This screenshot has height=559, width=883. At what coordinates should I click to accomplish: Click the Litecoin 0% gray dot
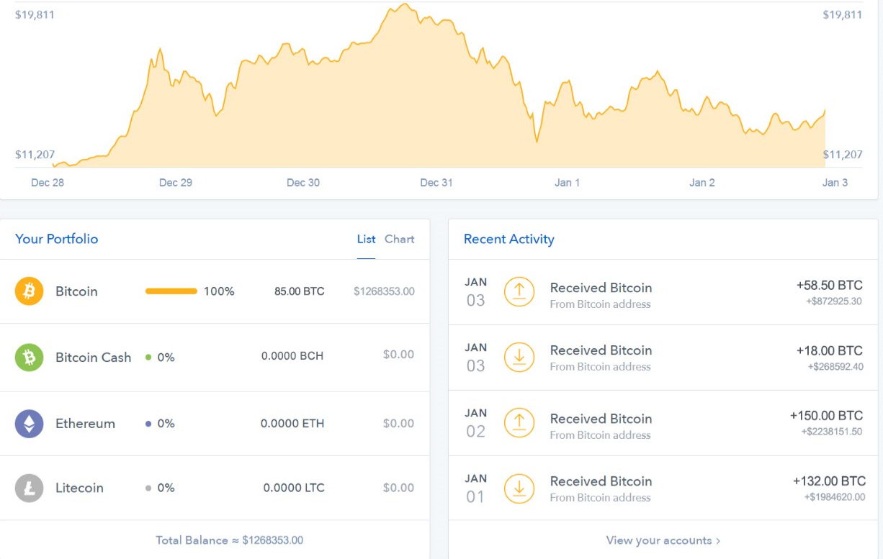(148, 488)
